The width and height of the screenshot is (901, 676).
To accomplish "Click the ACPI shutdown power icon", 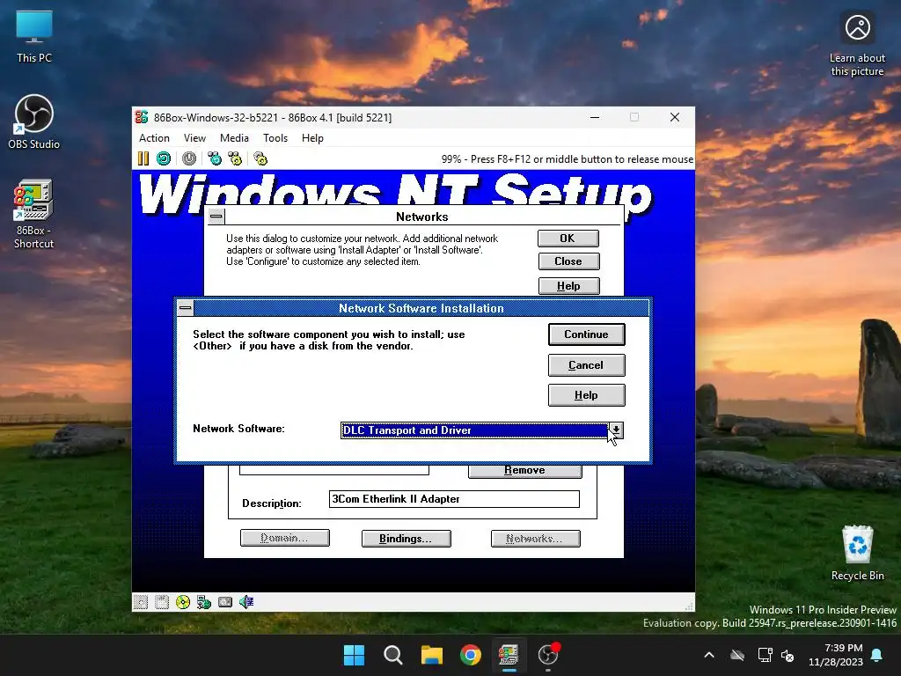I will [x=189, y=158].
